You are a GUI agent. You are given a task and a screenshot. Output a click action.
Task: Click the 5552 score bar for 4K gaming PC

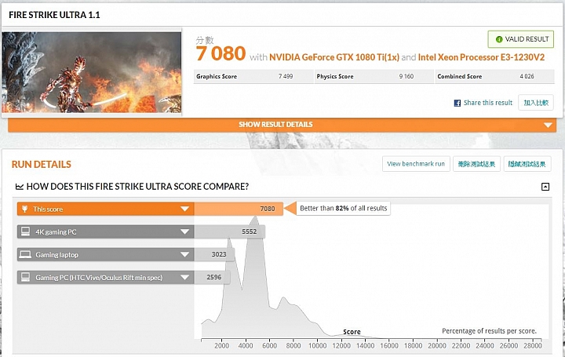click(x=229, y=231)
